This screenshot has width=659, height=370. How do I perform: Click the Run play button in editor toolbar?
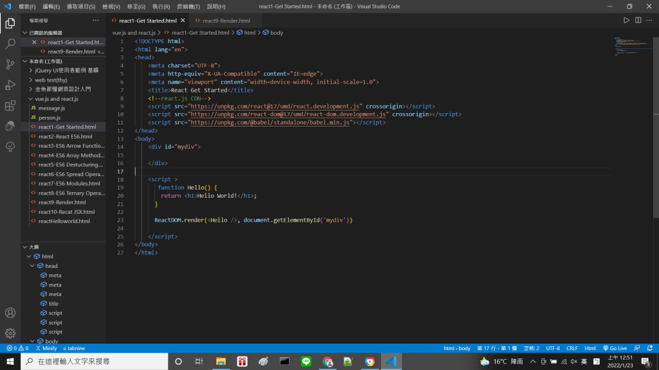[626, 20]
